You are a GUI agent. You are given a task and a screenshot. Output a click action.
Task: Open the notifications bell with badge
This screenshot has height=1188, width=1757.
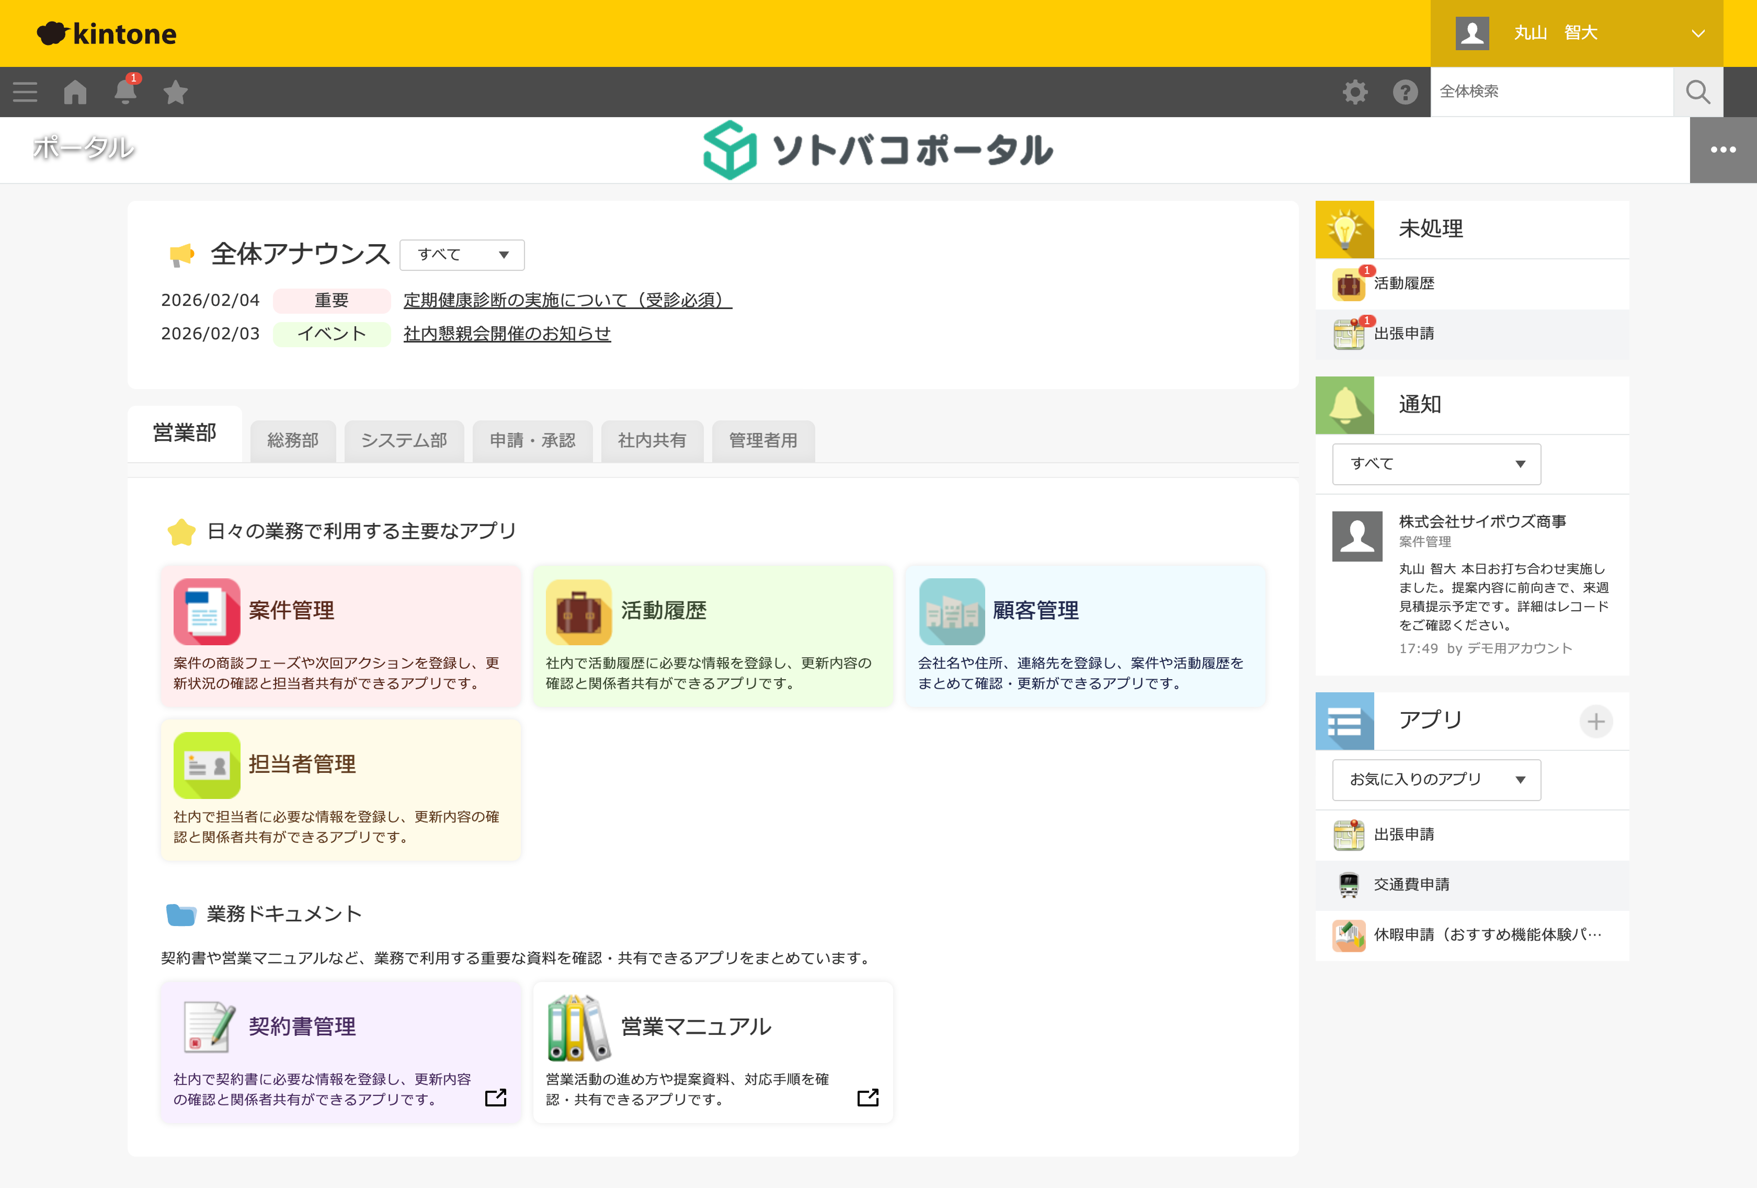point(125,92)
